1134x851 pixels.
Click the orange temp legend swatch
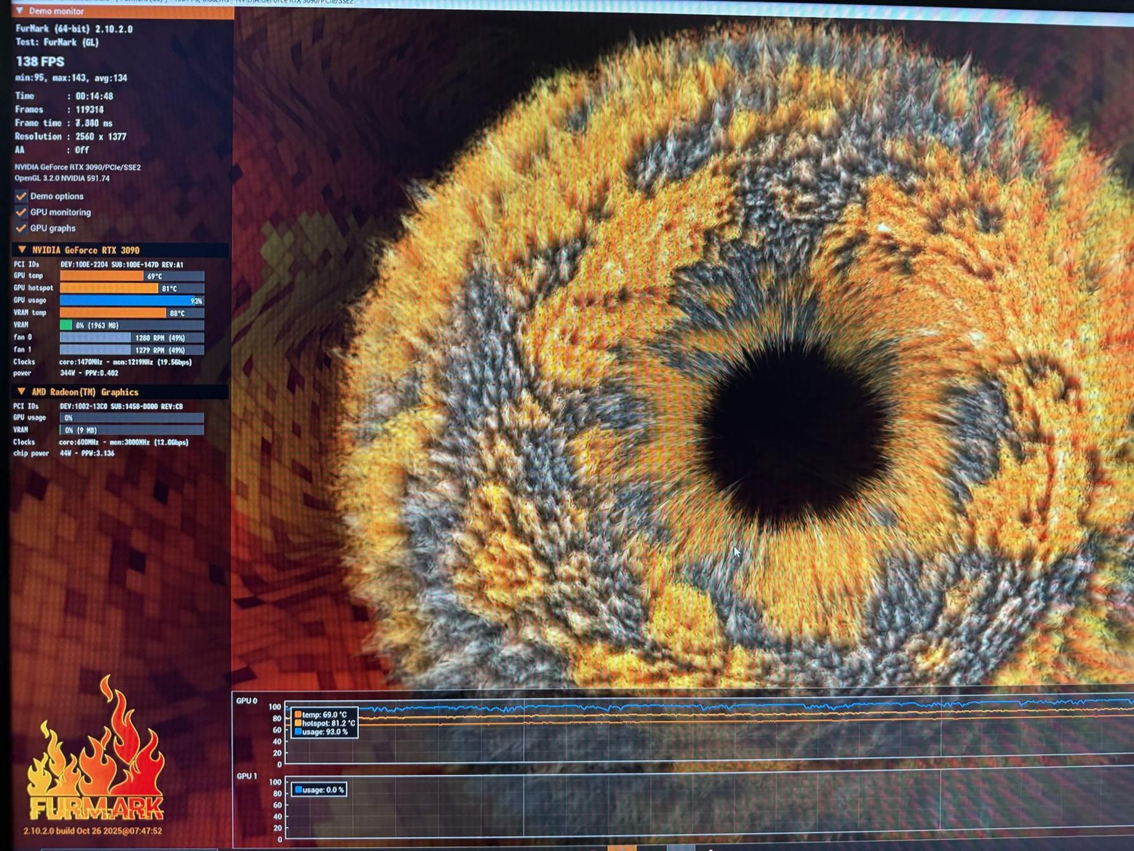click(298, 714)
